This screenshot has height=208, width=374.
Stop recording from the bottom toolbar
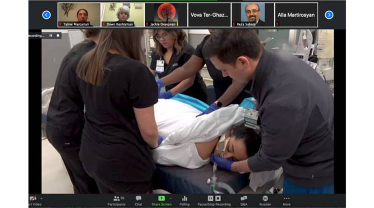(217, 198)
